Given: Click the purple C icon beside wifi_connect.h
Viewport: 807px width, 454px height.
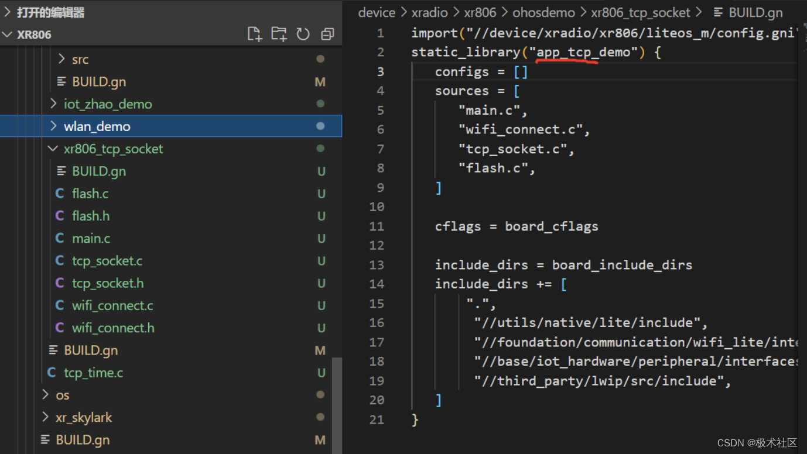Looking at the screenshot, I should (x=59, y=328).
